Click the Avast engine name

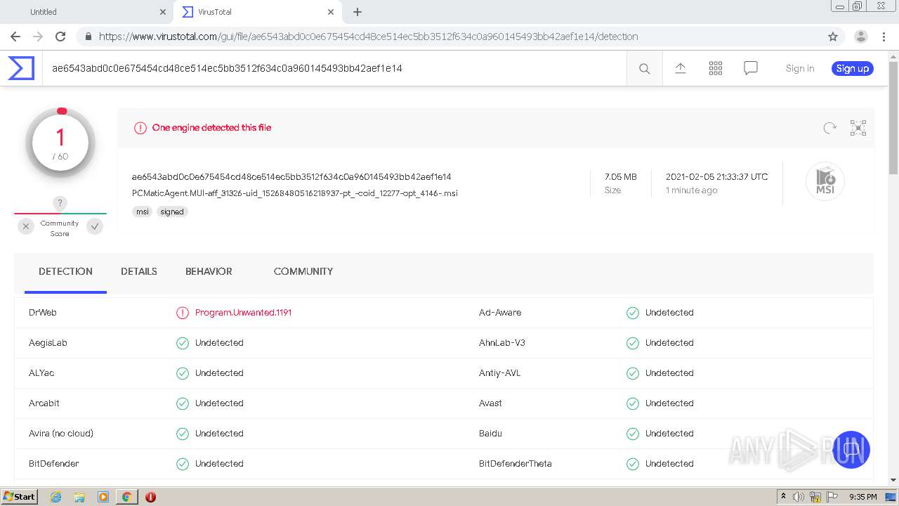490,403
